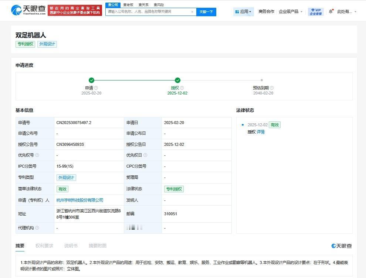Viewport: 366px width, 278px height.
Task: Click the help icon beside 预估到期
Action: click(271, 87)
